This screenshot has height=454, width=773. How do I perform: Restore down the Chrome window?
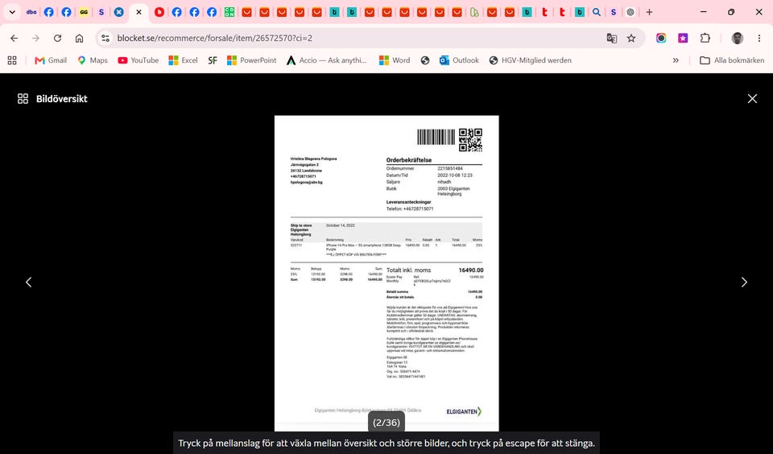click(x=731, y=12)
